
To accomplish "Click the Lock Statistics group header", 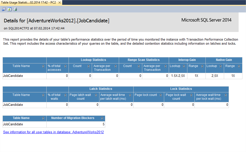I will 181,89.
